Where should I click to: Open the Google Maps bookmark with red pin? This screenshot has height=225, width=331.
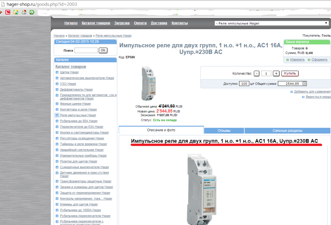pyautogui.click(x=24, y=12)
